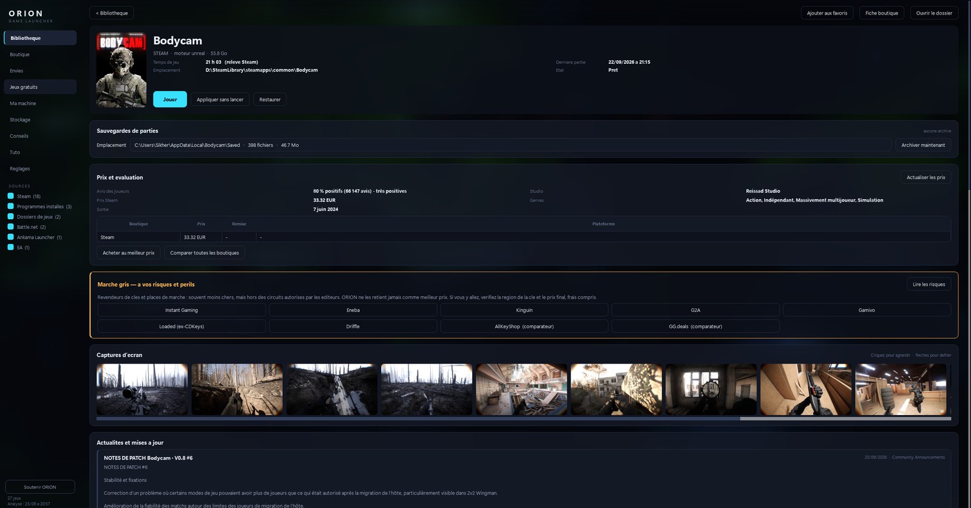The image size is (971, 508).
Task: Go to Boutique in the sidebar
Action: [x=40, y=55]
